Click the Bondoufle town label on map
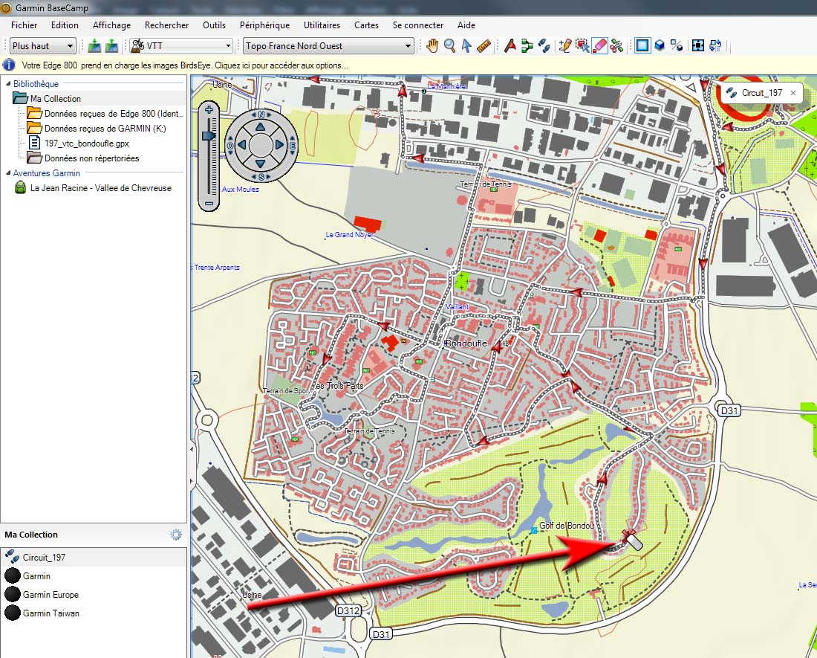Image resolution: width=817 pixels, height=658 pixels. click(466, 343)
